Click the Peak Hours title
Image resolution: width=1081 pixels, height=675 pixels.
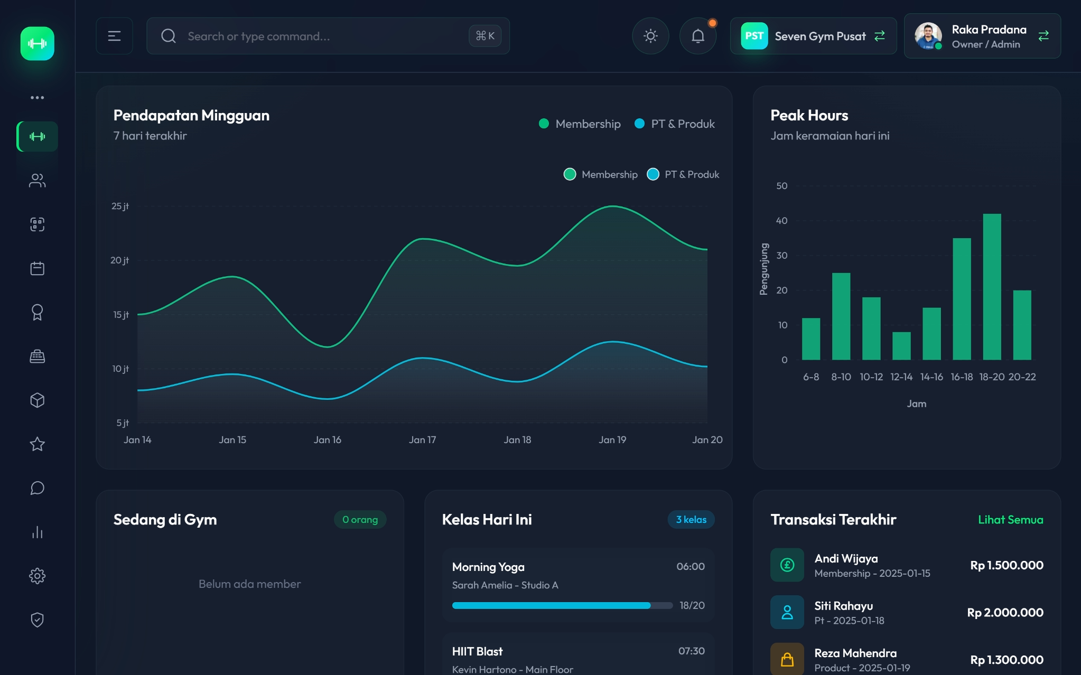809,115
